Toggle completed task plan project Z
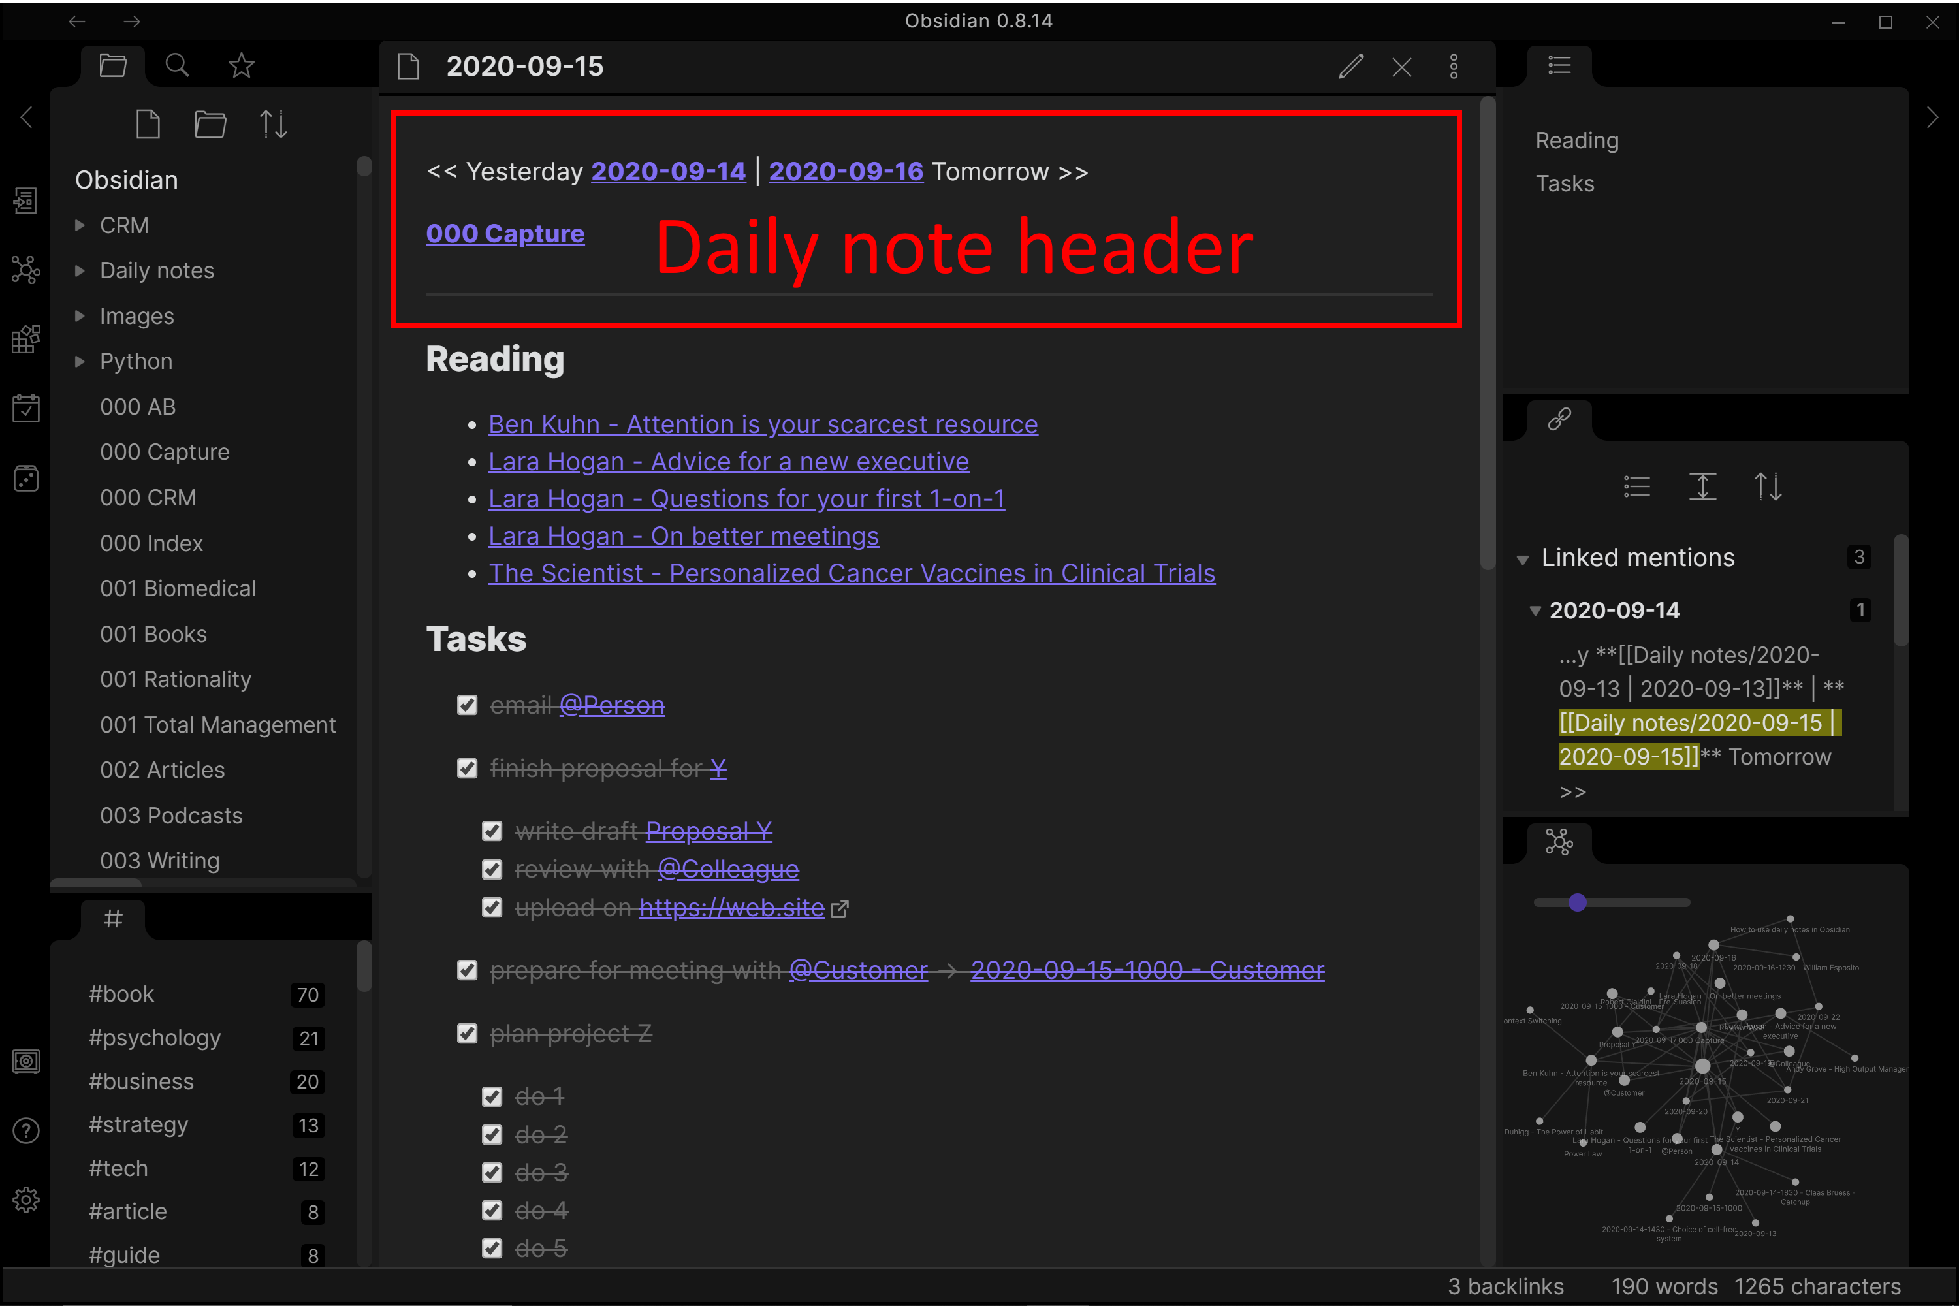Screen dimensions: 1959x1306 click(x=466, y=1035)
